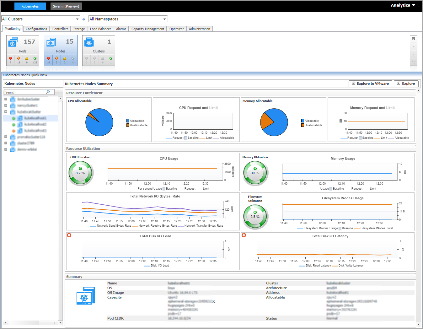This screenshot has width=423, height=329.
Task: Open the search options dropdown arrow
Action: [52, 92]
